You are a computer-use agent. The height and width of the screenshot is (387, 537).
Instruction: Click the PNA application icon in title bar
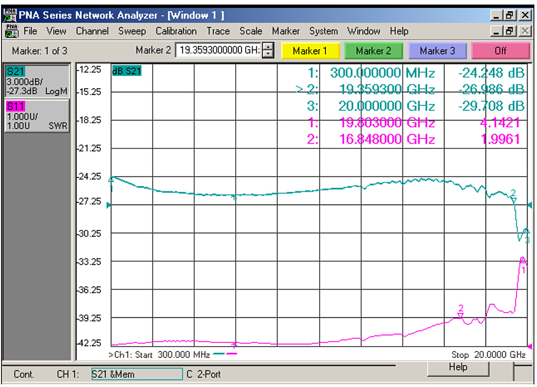click(x=10, y=15)
